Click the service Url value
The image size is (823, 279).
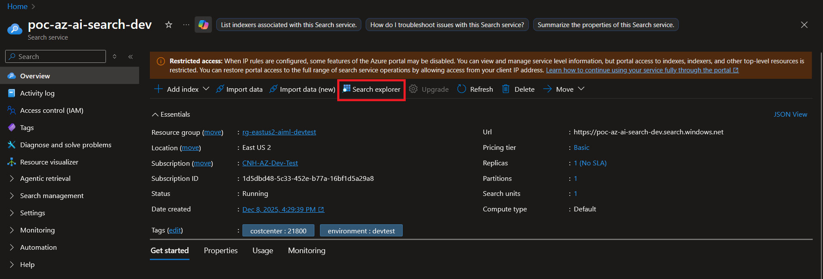point(649,132)
